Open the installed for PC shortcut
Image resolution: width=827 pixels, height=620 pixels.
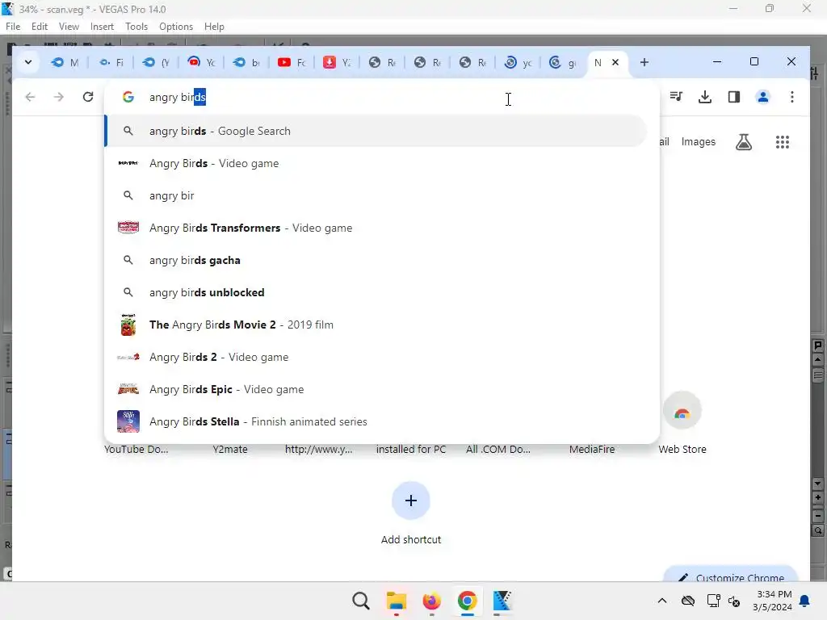tap(411, 449)
